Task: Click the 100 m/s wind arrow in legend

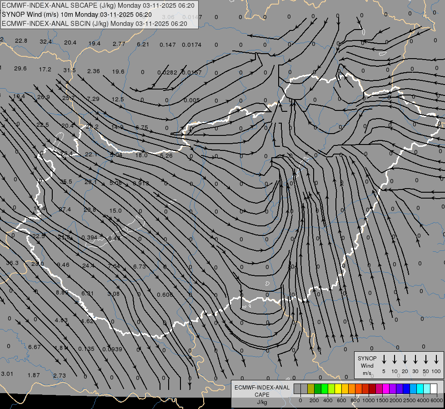Action: click(436, 359)
